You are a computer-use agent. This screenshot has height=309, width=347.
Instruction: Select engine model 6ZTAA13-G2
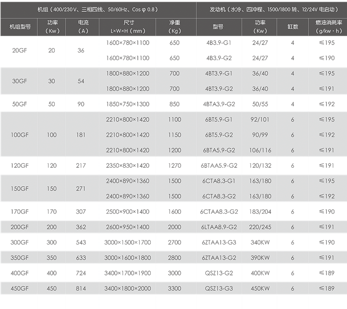coord(219,258)
